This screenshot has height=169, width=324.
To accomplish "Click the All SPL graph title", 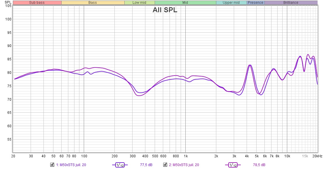I will 165,10.
